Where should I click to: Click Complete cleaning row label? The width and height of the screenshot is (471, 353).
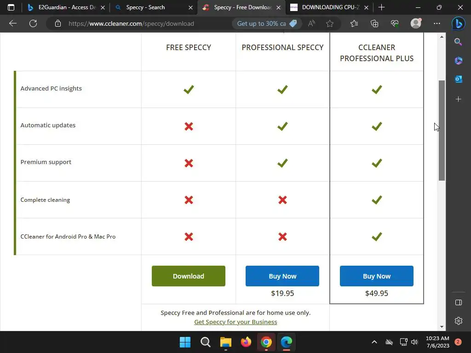click(x=45, y=200)
